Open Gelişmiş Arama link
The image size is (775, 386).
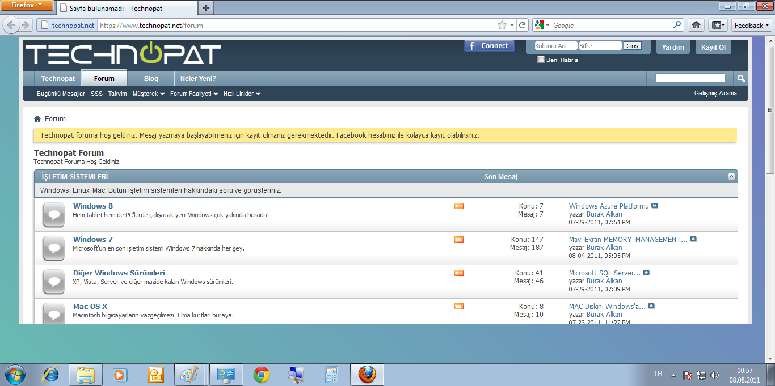(x=715, y=93)
